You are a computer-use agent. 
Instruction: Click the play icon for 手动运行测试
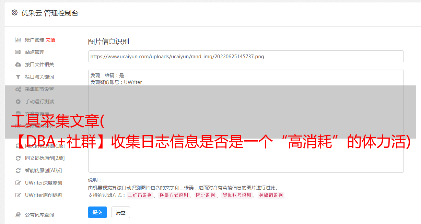(x=18, y=102)
